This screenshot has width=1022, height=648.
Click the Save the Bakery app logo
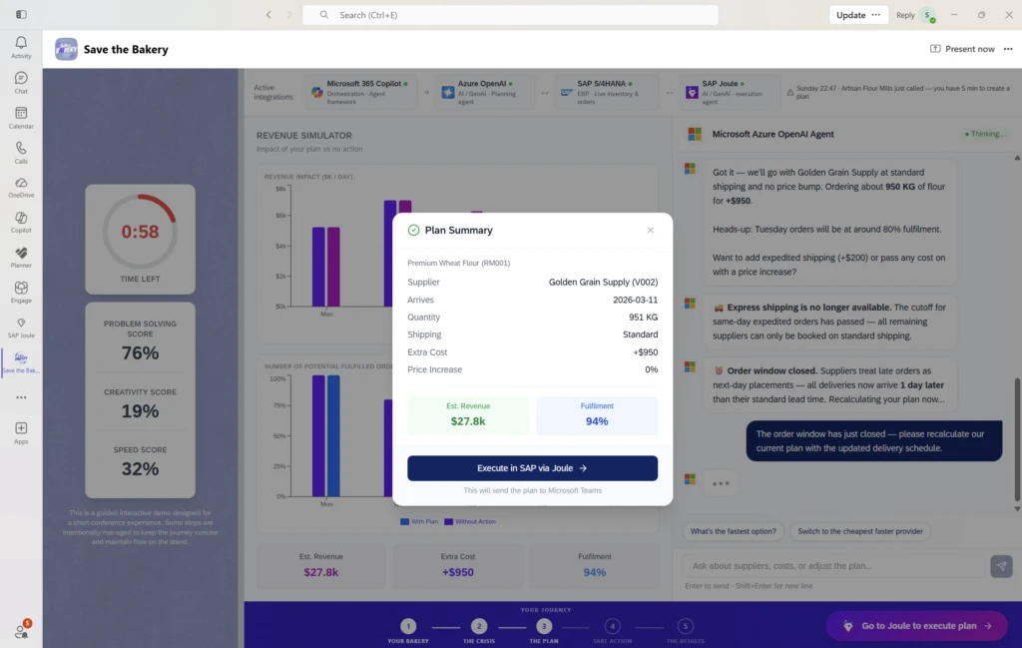[x=66, y=49]
